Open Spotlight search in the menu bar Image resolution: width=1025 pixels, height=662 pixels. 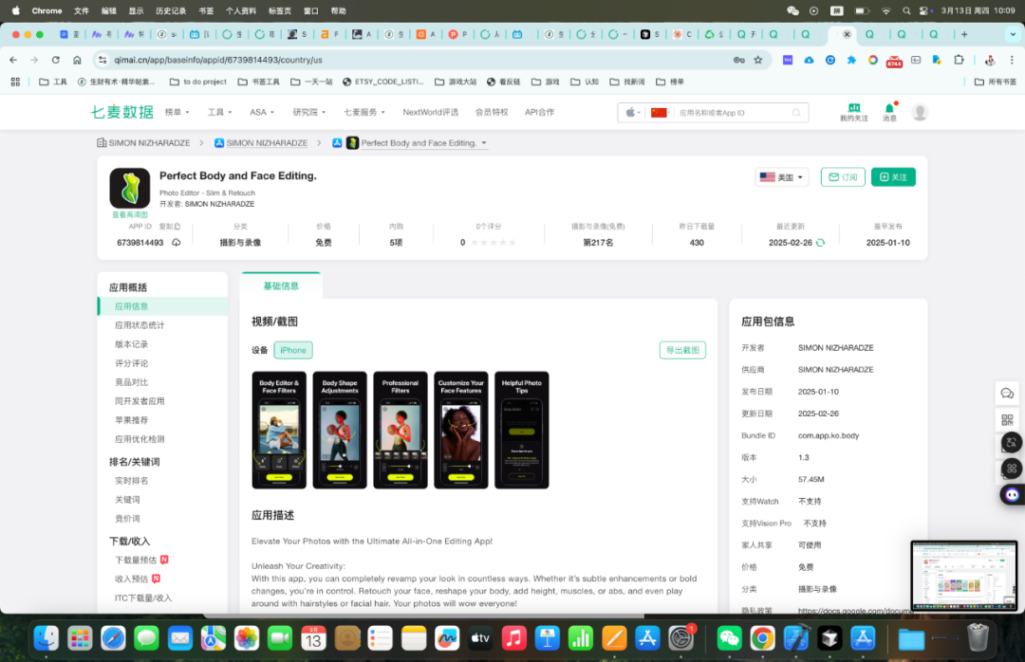(x=906, y=10)
